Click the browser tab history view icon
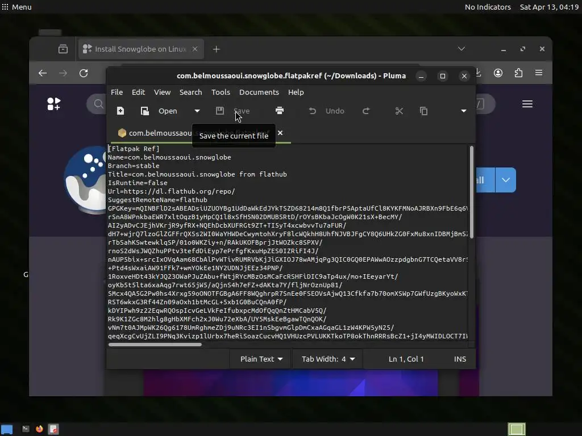Screen dimensions: 582x436 (63, 49)
